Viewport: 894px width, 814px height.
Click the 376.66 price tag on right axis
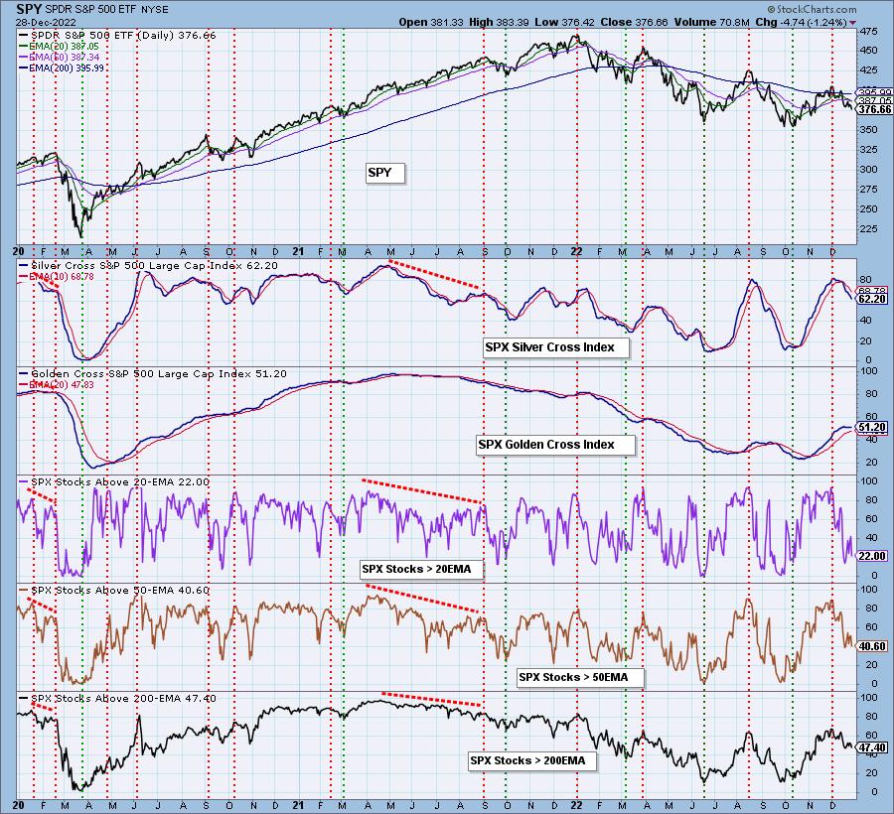click(x=875, y=109)
